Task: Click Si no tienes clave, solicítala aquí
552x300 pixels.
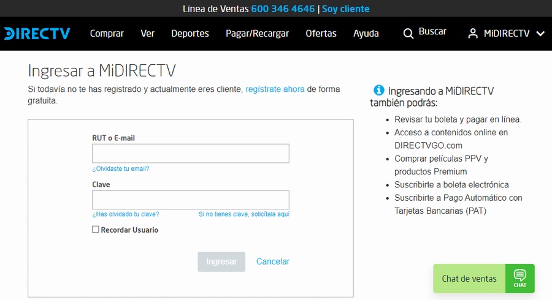Action: pyautogui.click(x=244, y=214)
